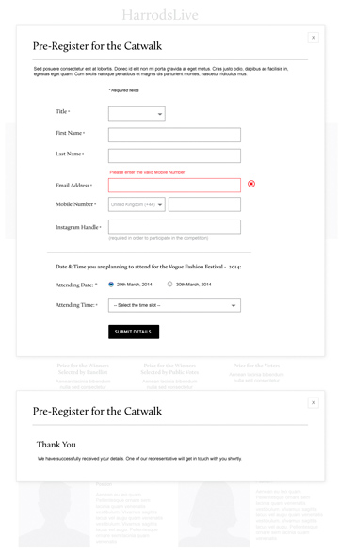Select the Email Address red-outlined field
Viewport: 339px width, 553px height.
click(174, 186)
